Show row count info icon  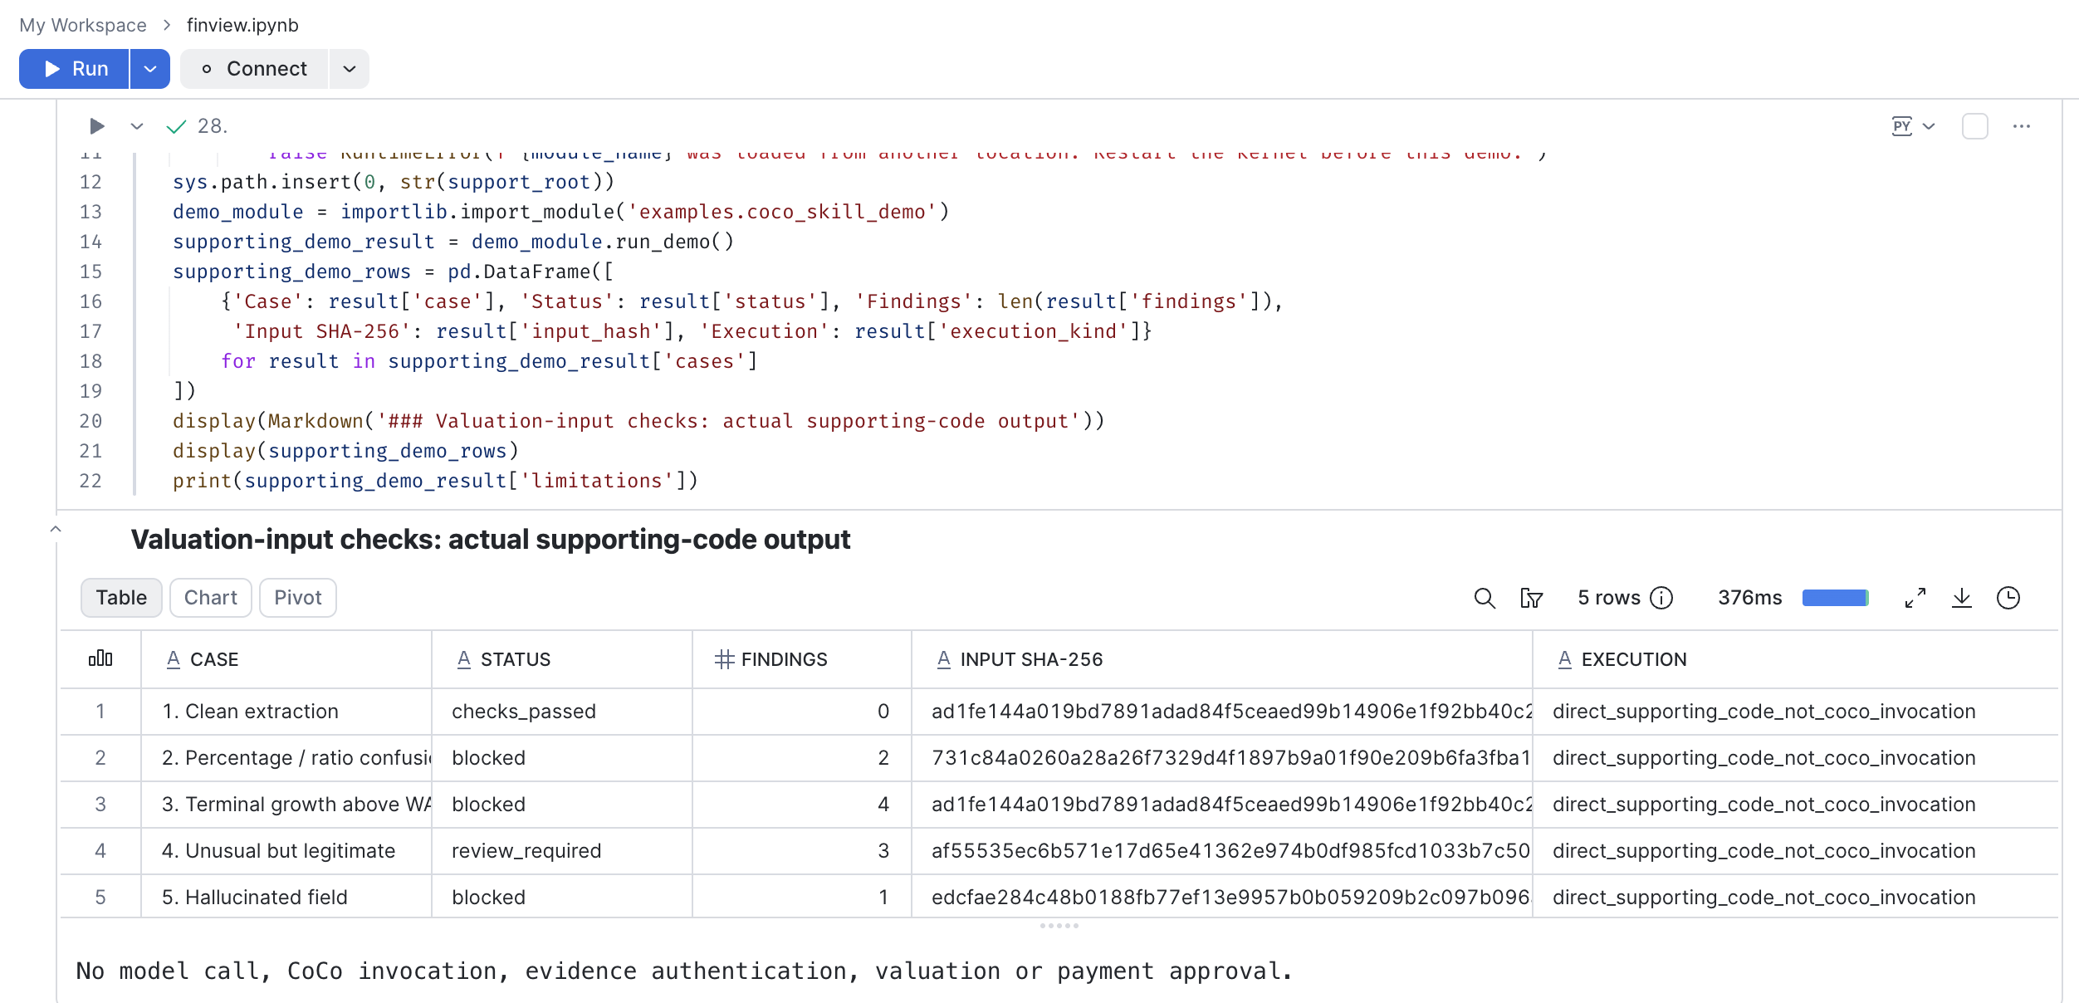(1661, 598)
